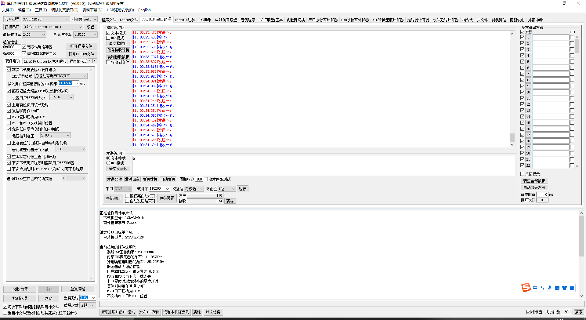Open 低压检测电压 2.00 V dropdown

pyautogui.click(x=68, y=135)
